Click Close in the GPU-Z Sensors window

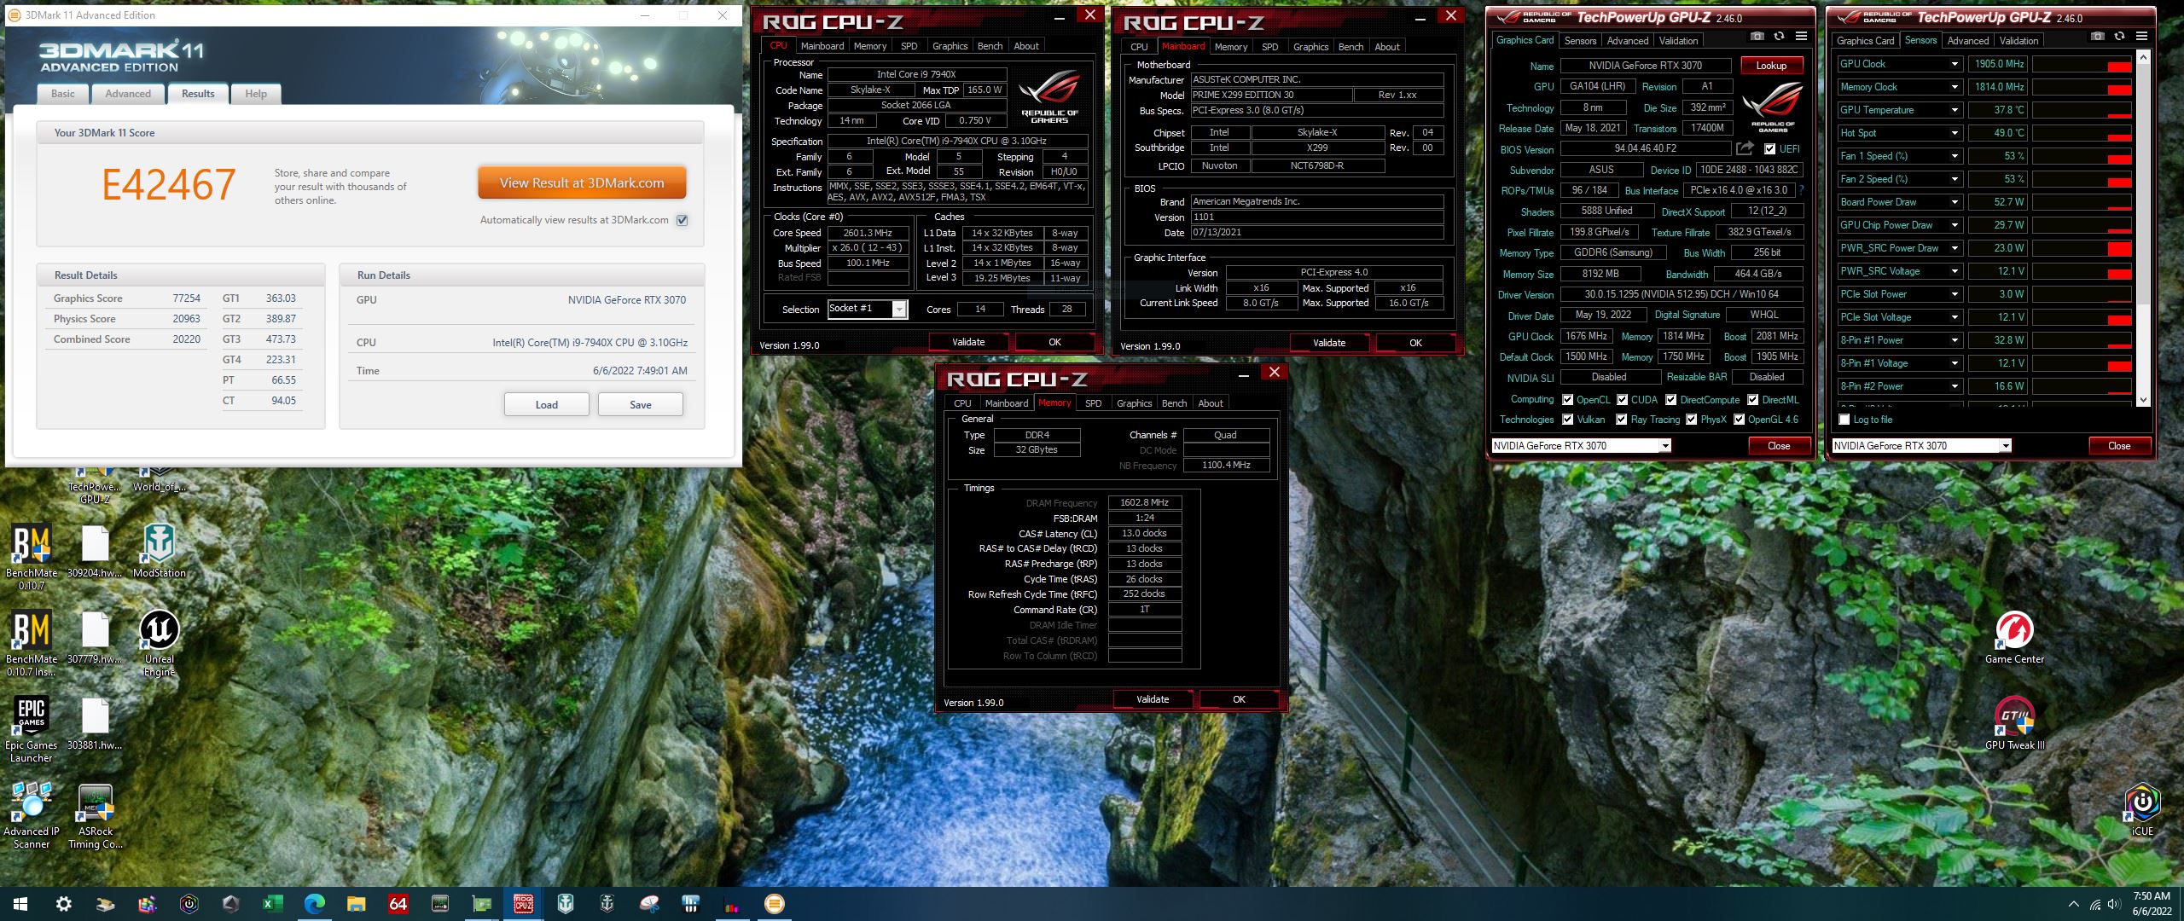[2119, 445]
